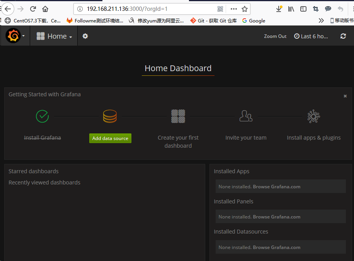This screenshot has width=354, height=261.
Task: Open Invite your team step
Action: tap(246, 138)
